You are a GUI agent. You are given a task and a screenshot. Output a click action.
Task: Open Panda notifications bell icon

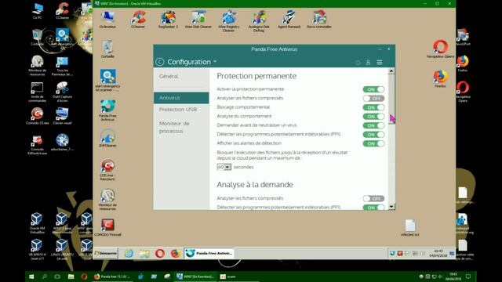point(358,63)
